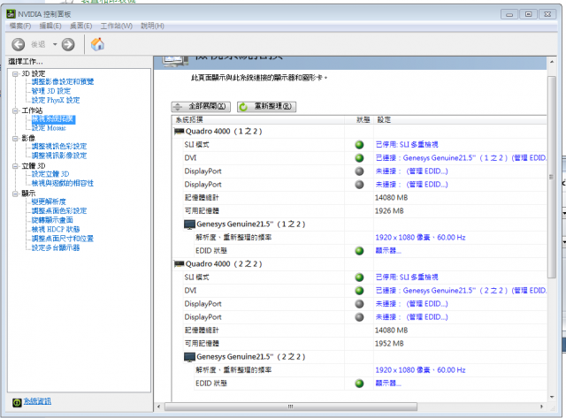
Task: Click green DVI status icon under second Quadro
Action: coord(359,291)
